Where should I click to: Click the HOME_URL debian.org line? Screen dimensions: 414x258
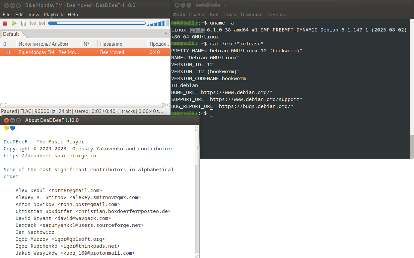(x=222, y=92)
